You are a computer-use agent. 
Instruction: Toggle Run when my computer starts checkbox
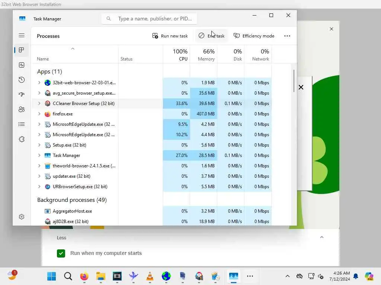pos(61,253)
